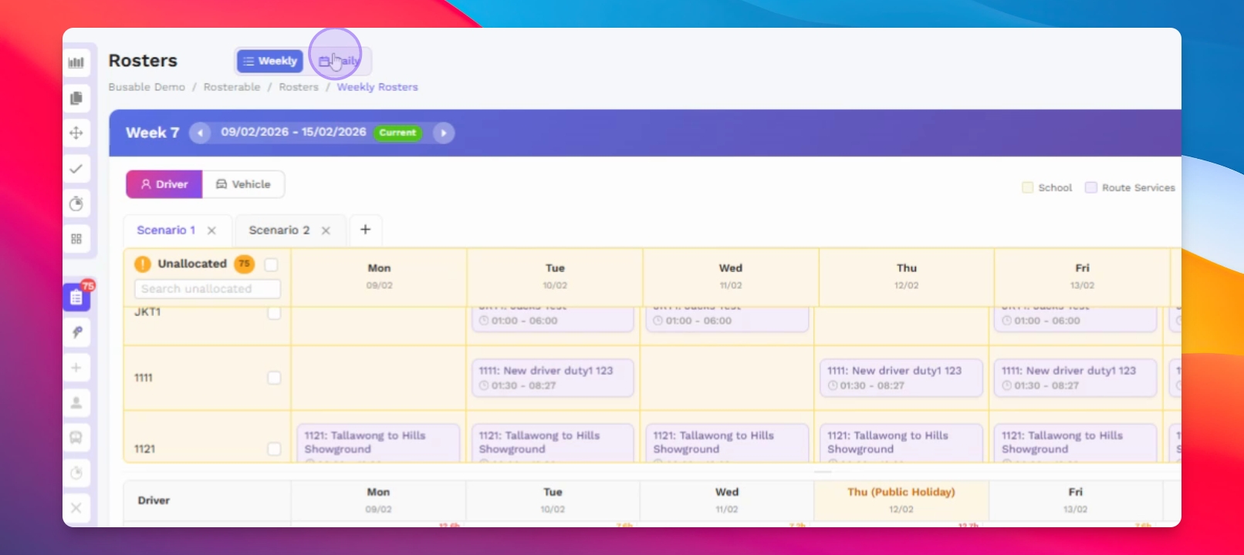
Task: Select Friday's JKT1 01:00 - 06:00 duty card
Action: [x=1076, y=319]
